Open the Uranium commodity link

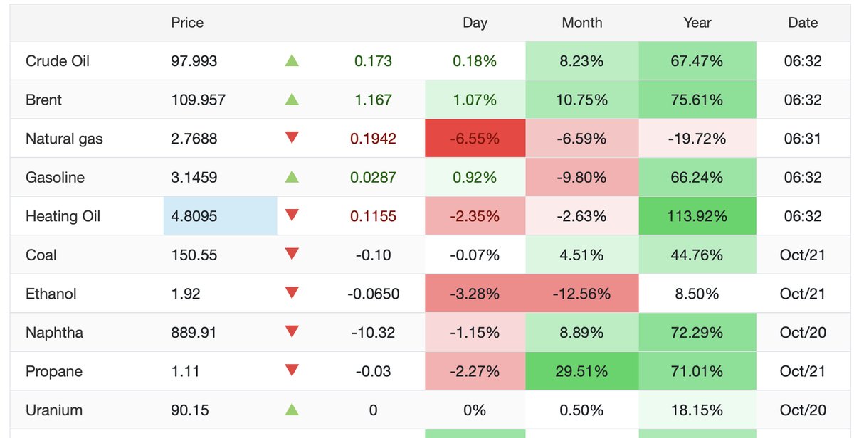pyautogui.click(x=53, y=410)
